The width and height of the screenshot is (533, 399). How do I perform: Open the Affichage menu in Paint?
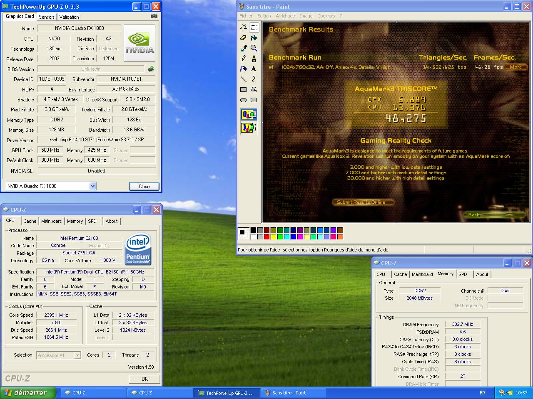point(285,16)
